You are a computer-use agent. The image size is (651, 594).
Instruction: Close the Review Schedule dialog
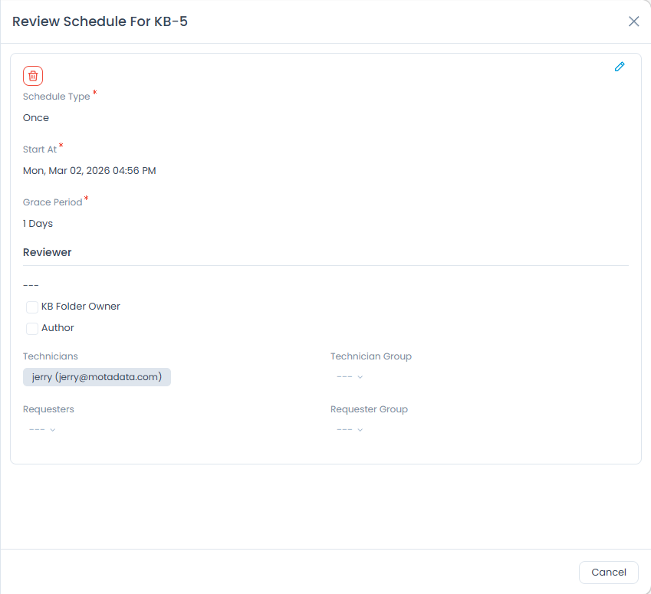pyautogui.click(x=634, y=21)
